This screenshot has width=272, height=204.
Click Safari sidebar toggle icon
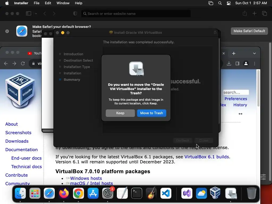click(28, 14)
